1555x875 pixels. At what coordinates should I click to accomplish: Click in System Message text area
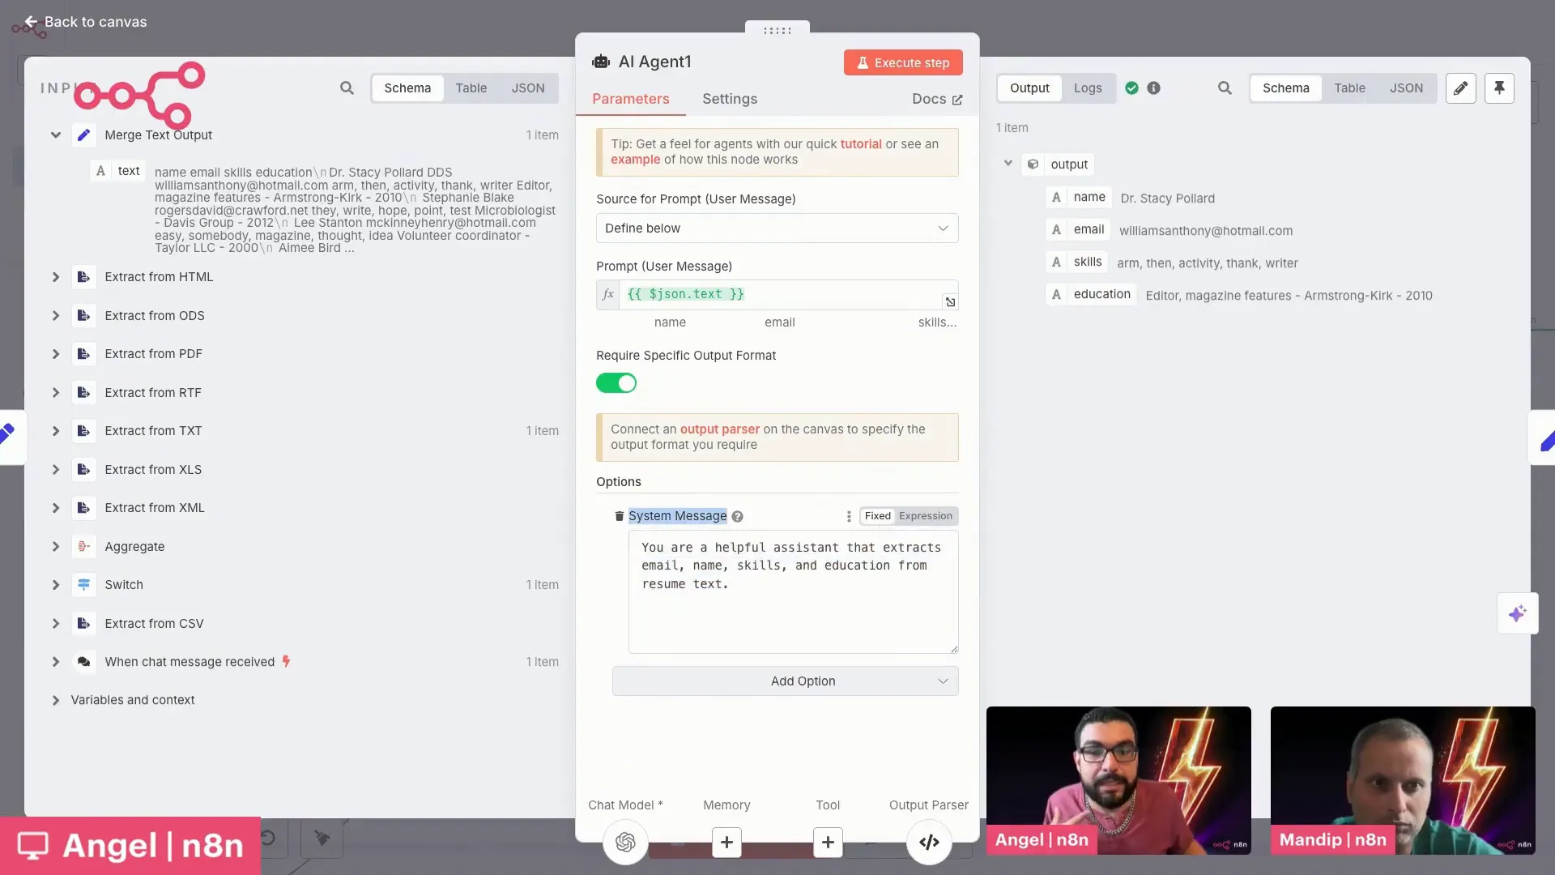tap(793, 592)
